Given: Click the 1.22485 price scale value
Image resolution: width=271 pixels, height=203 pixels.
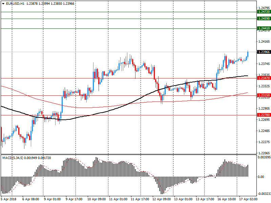Looking at the screenshot, I should click(x=264, y=131).
